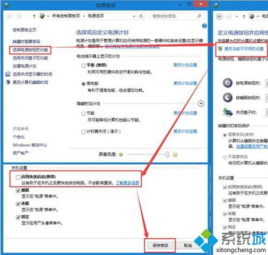The width and height of the screenshot is (268, 255).
Task: Open 控制面板主页 sidebar link
Action: (x=24, y=30)
